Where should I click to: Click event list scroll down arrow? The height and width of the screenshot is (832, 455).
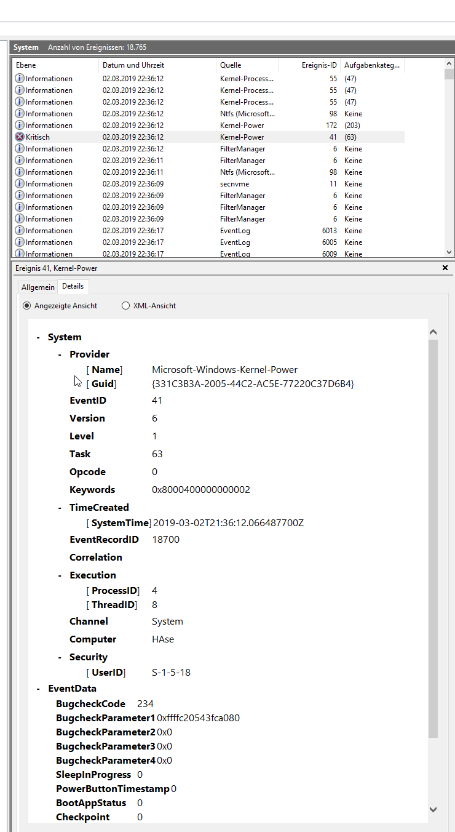click(x=449, y=252)
